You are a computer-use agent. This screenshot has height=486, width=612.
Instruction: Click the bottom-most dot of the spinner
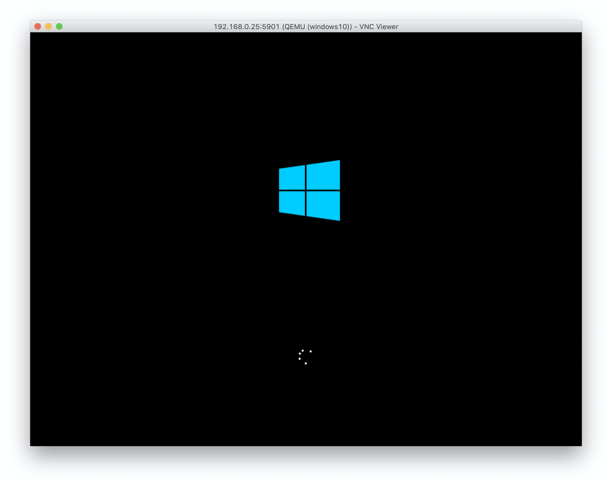coord(306,363)
